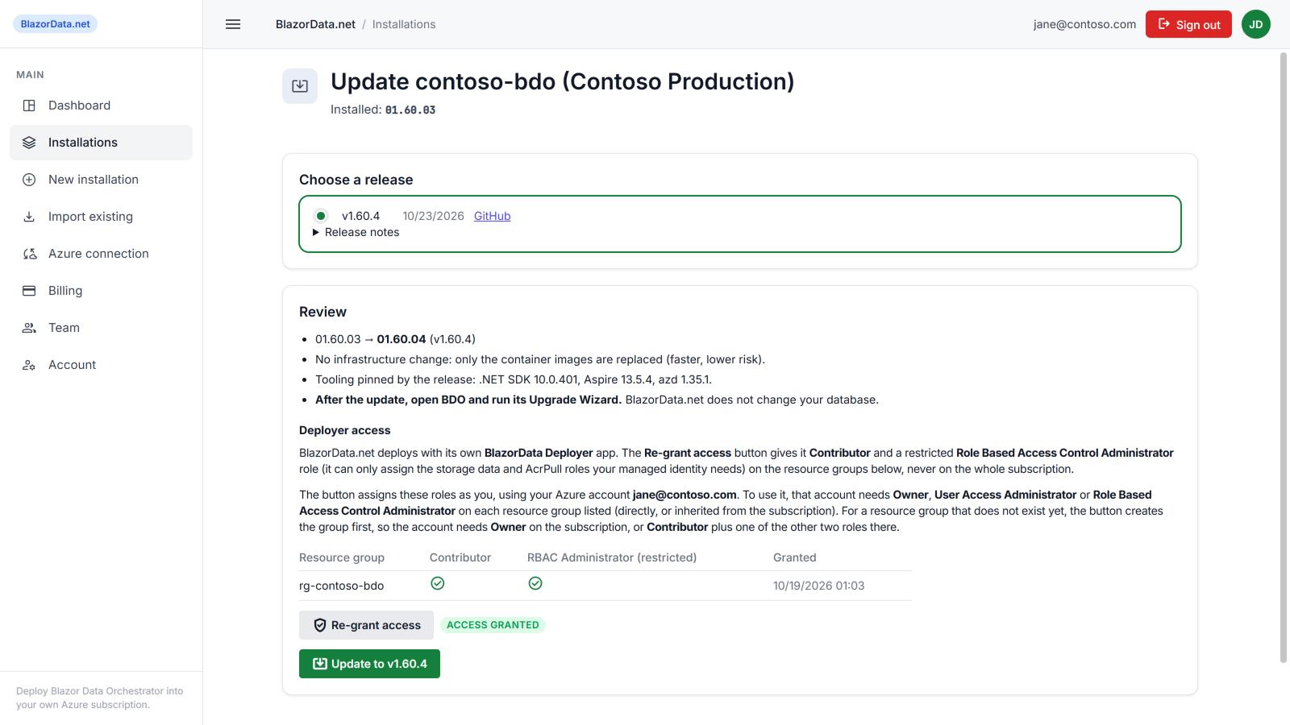Image resolution: width=1290 pixels, height=725 pixels.
Task: Click the BlazorData.net logo badge
Action: [55, 24]
